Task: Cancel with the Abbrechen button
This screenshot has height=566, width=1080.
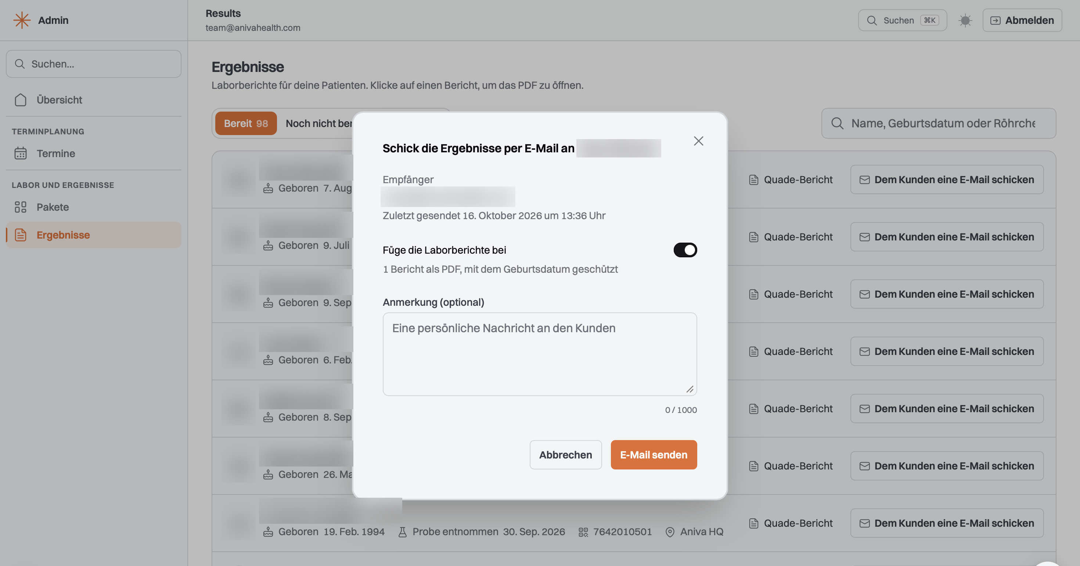Action: (565, 454)
